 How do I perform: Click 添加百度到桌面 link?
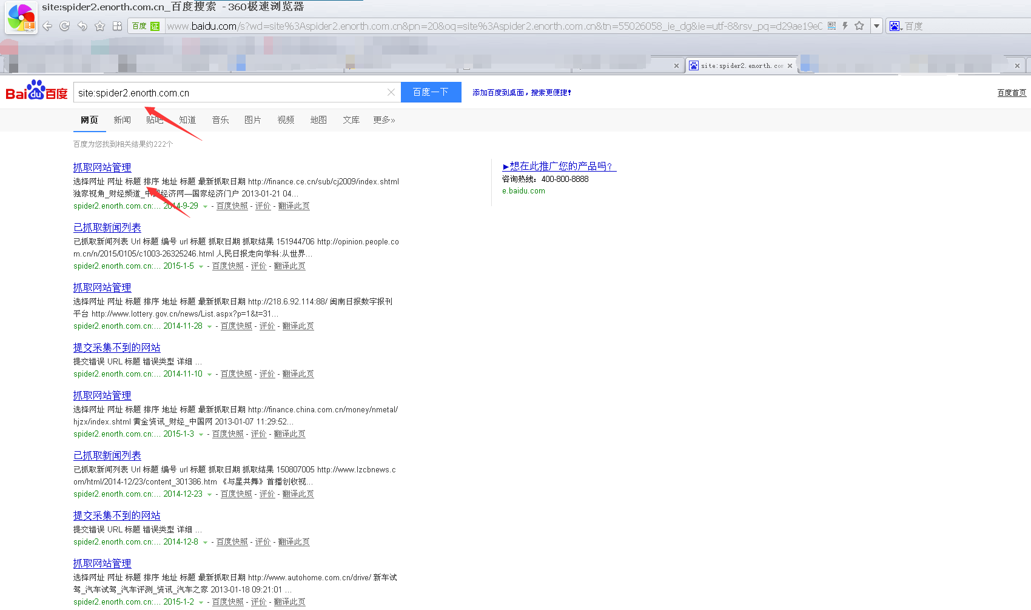522,93
